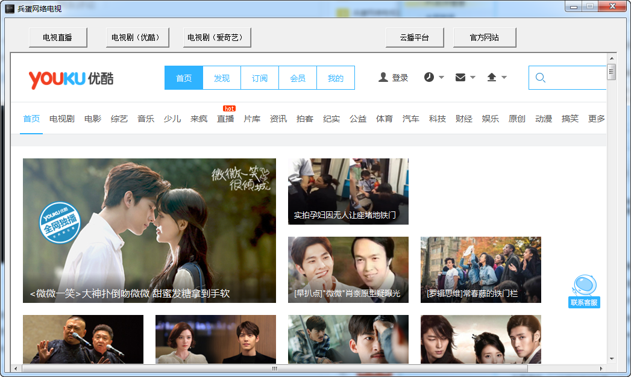
Task: Select the blue 首页 tab
Action: click(184, 78)
